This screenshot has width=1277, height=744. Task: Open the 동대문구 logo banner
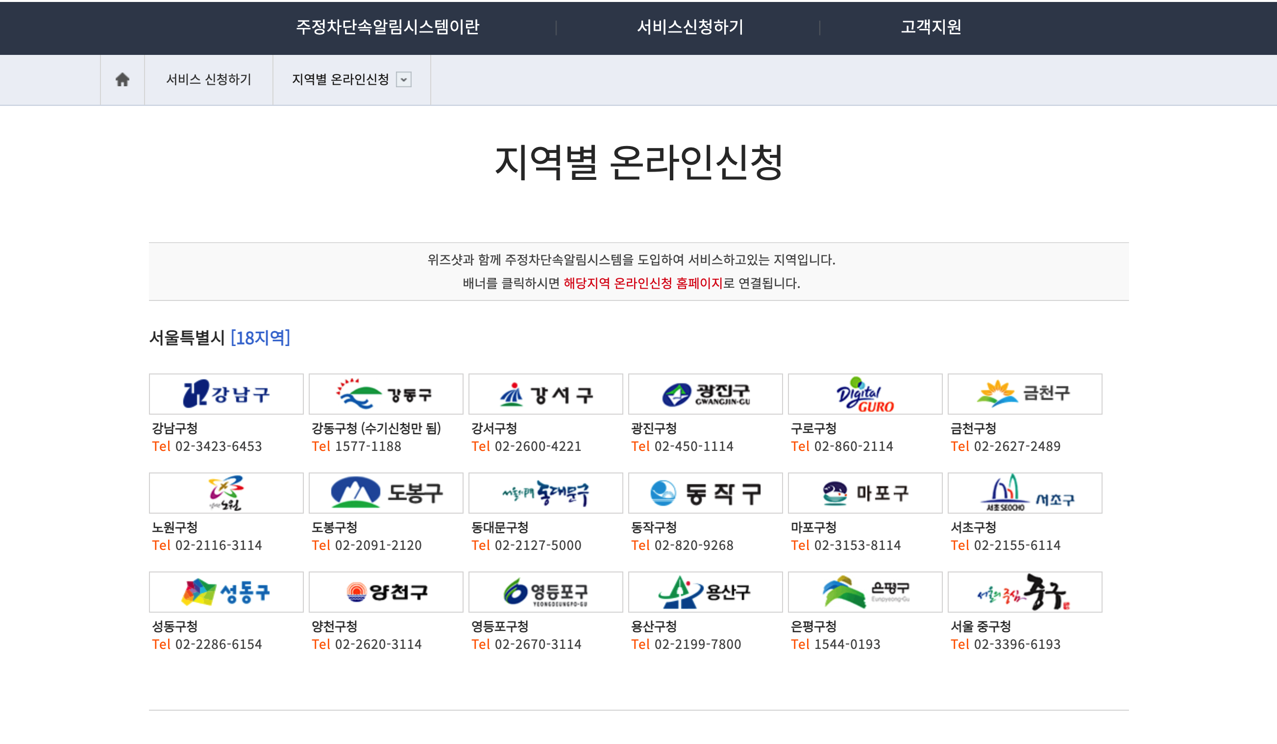coord(545,493)
